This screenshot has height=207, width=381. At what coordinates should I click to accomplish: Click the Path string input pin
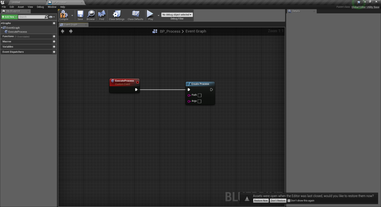click(x=189, y=95)
